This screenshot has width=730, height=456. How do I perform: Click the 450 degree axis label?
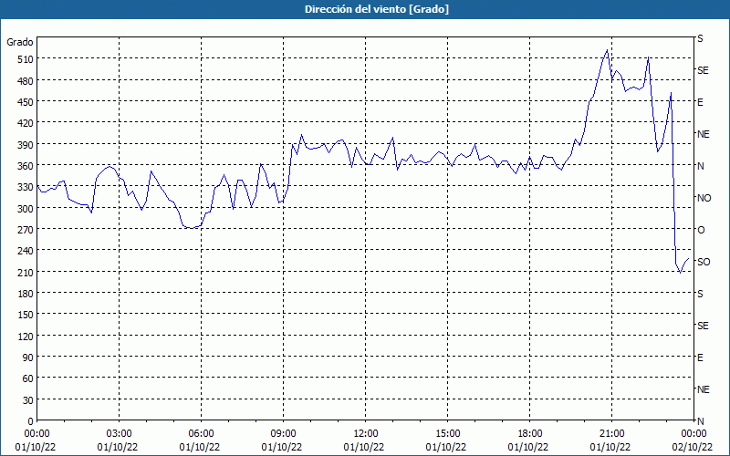click(26, 102)
